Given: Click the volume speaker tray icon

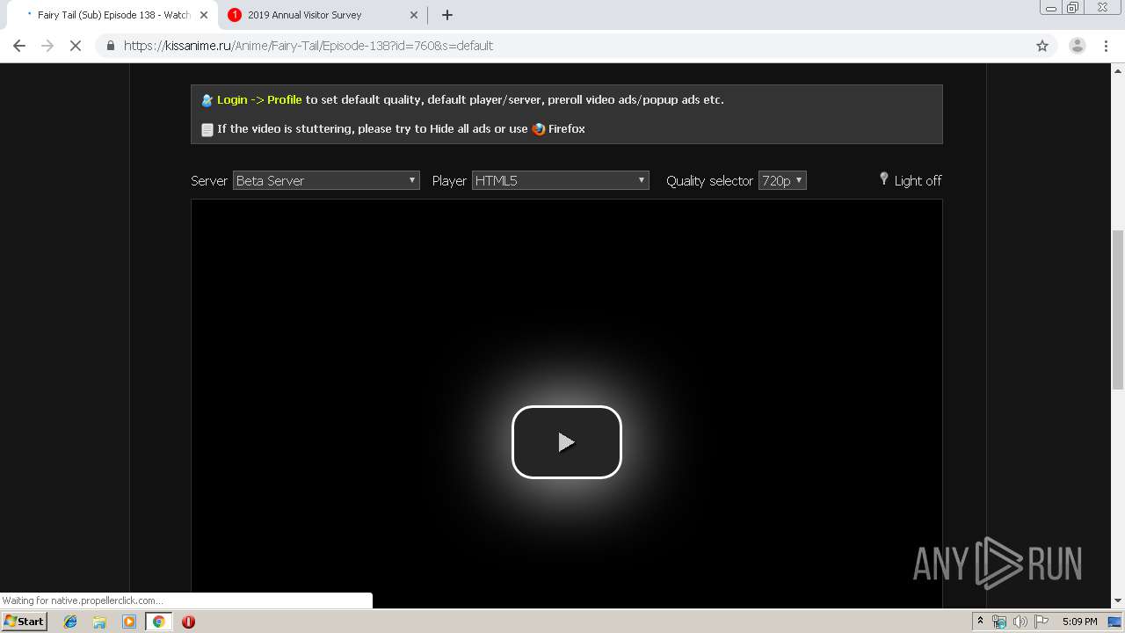Looking at the screenshot, I should pyautogui.click(x=1020, y=622).
